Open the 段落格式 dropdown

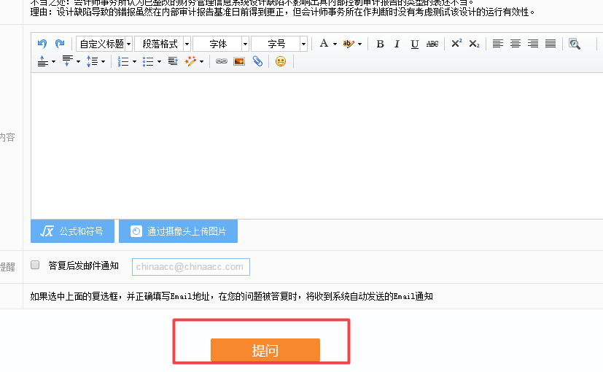point(163,44)
